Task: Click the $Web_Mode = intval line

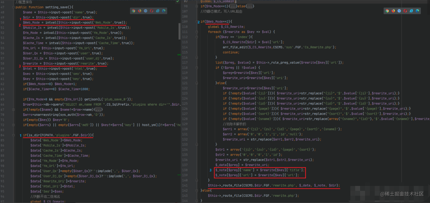Action: point(75,22)
